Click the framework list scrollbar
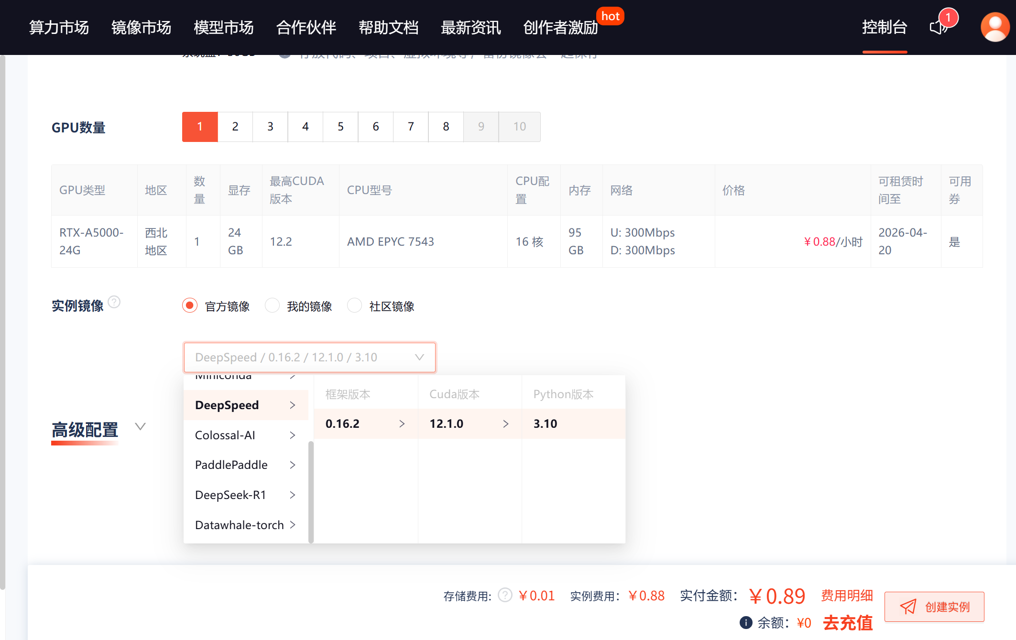The image size is (1016, 640). click(311, 492)
